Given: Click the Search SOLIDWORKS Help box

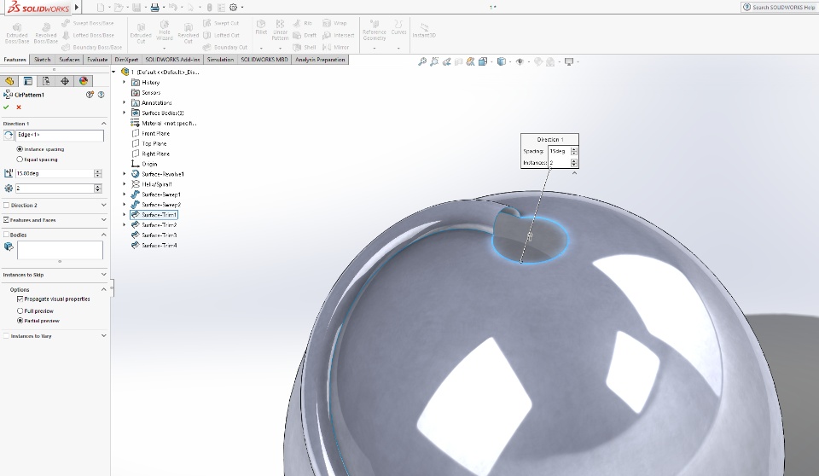Looking at the screenshot, I should [779, 8].
